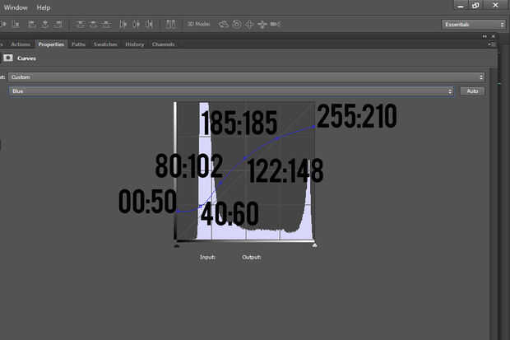Select the 3D roll mode icon
Screen dimensions: 510x340
[x=237, y=24]
